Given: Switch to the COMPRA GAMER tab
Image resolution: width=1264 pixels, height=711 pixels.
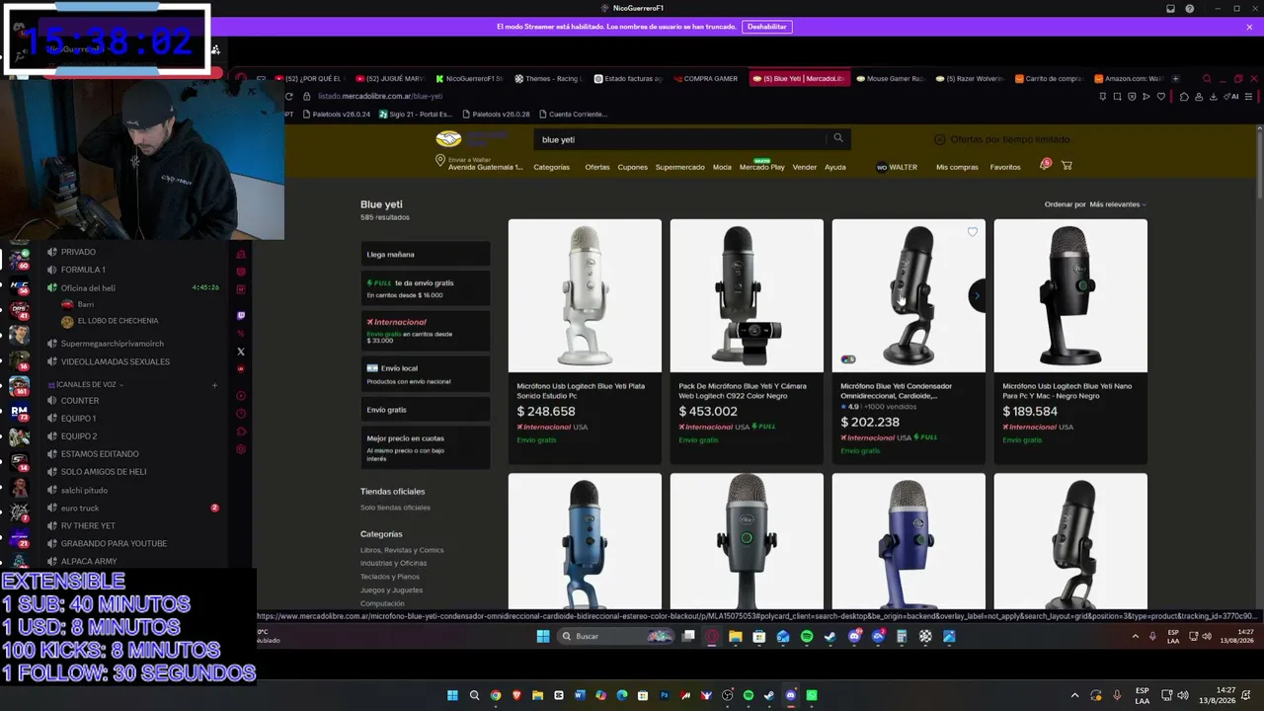Looking at the screenshot, I should (705, 78).
